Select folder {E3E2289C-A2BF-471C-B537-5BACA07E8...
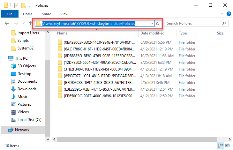The image size is (233, 150). click(x=99, y=89)
